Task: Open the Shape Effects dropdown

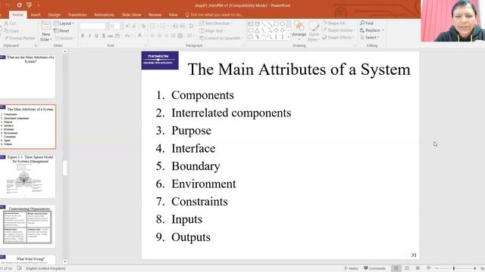Action: pyautogui.click(x=338, y=37)
